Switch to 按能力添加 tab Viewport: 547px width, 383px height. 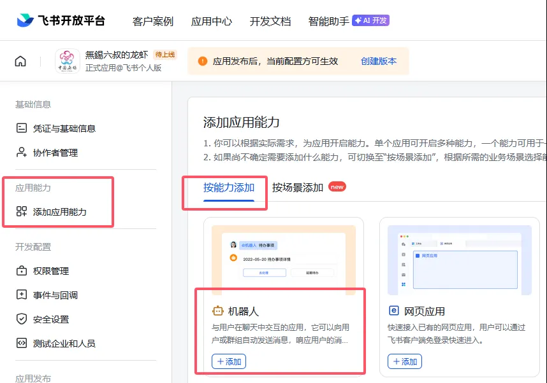229,188
